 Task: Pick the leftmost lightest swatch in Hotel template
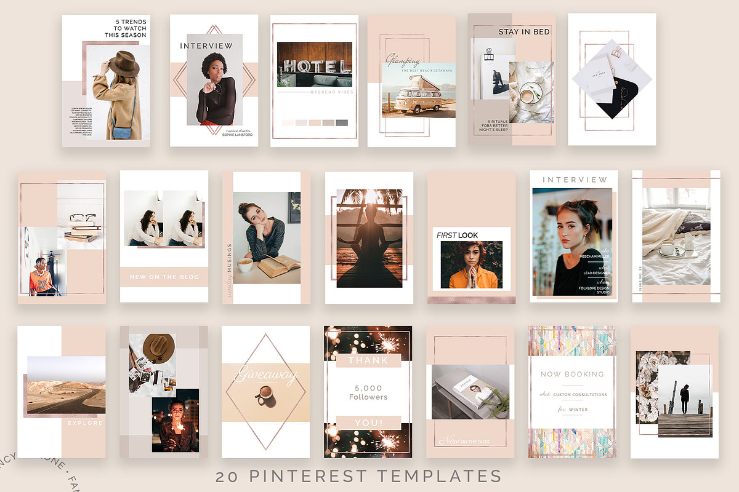pyautogui.click(x=288, y=122)
